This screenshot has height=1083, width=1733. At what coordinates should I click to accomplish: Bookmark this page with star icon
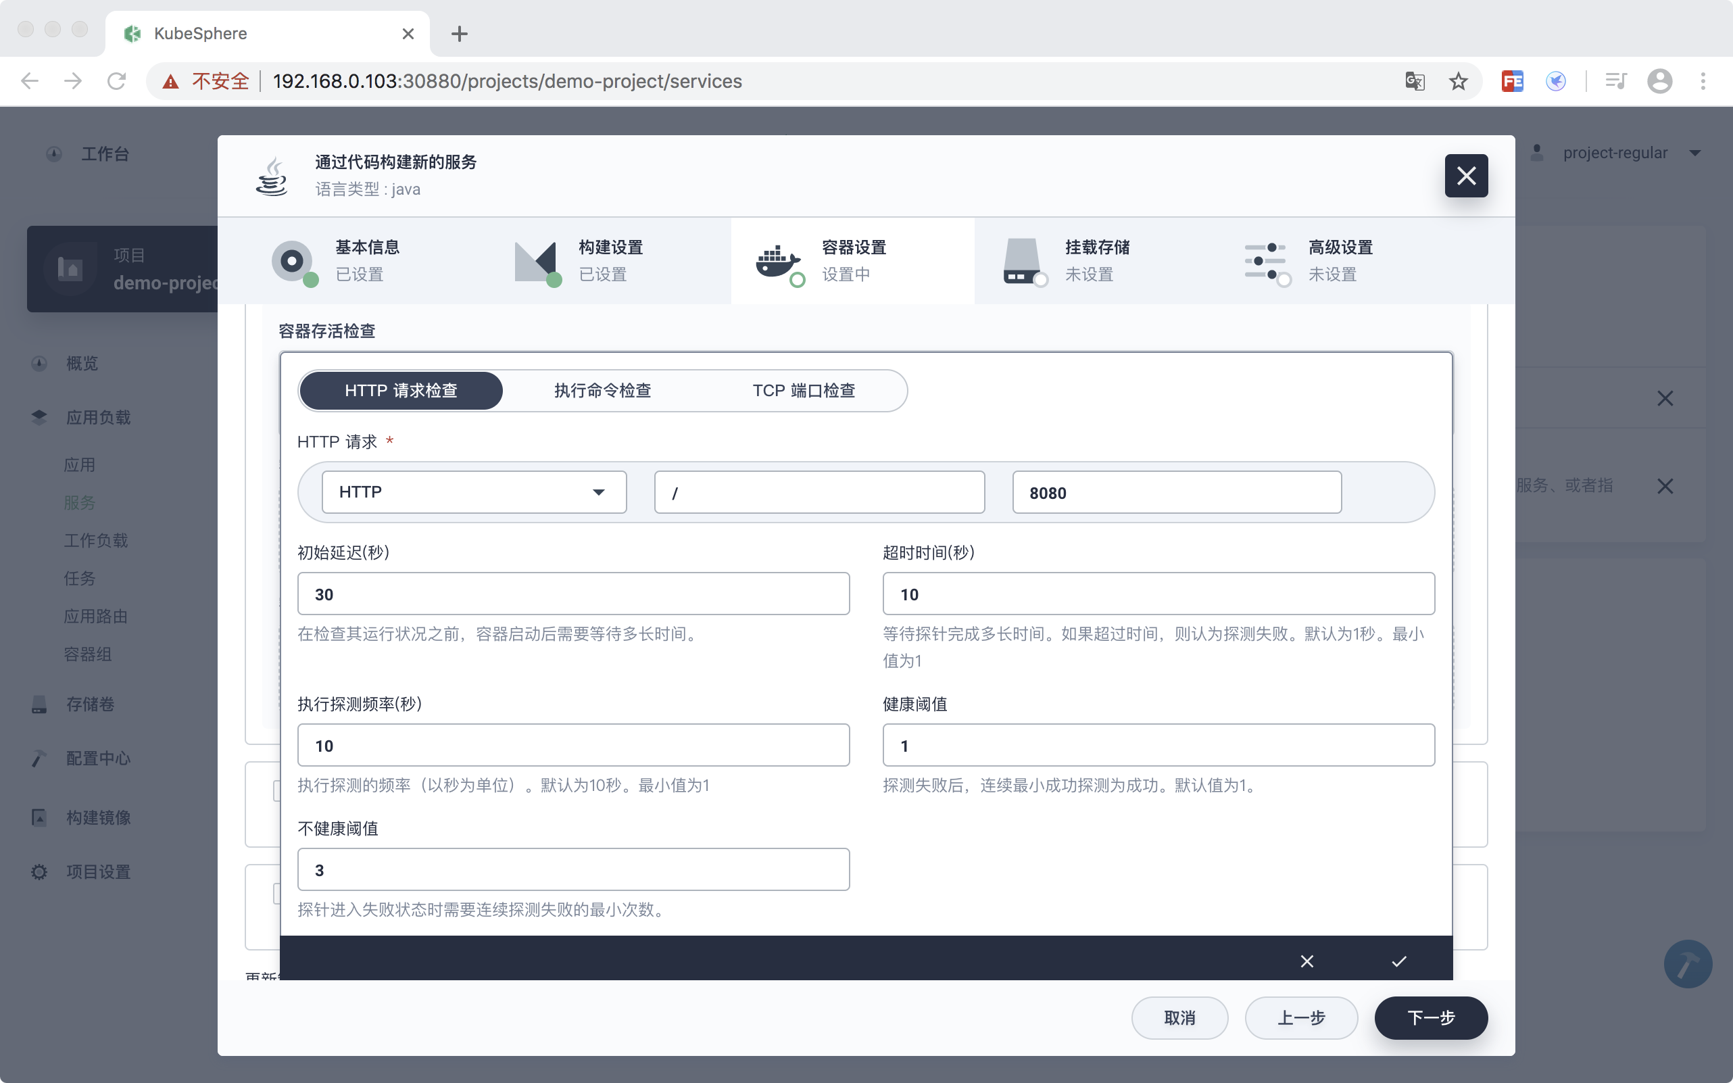click(1458, 82)
